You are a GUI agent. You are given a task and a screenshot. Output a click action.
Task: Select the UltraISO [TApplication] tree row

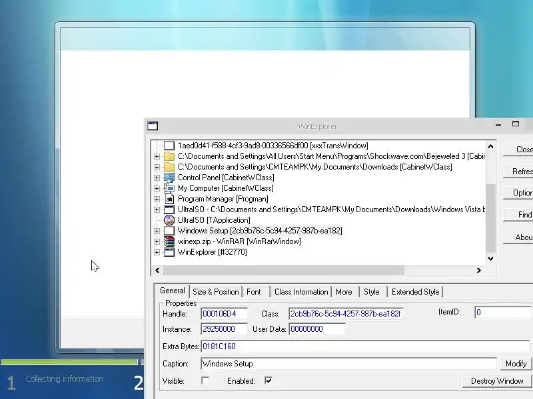214,220
